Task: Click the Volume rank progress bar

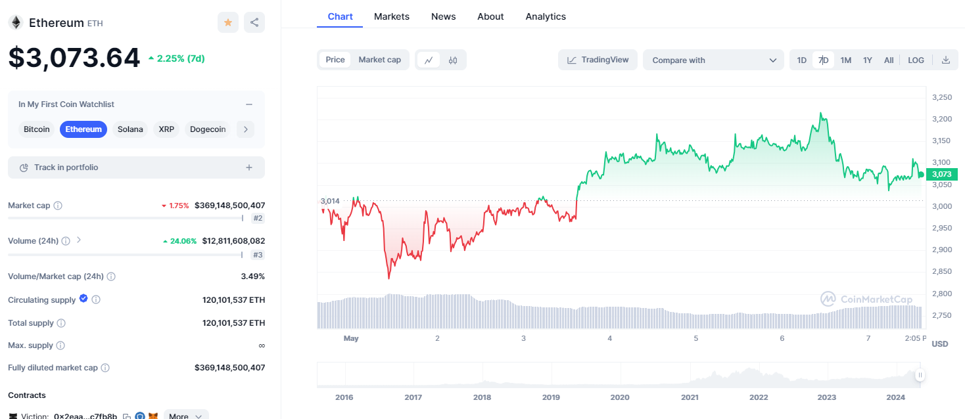Action: click(x=126, y=254)
